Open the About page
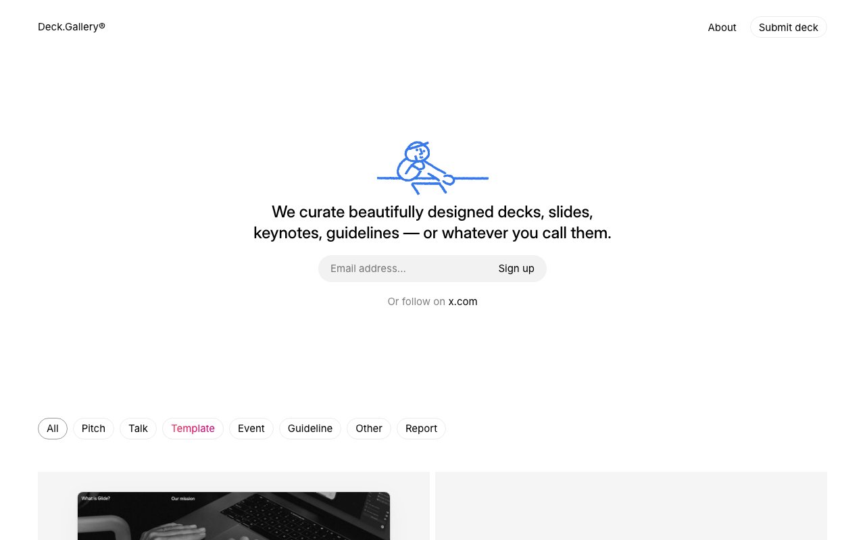The height and width of the screenshot is (540, 865). click(x=722, y=28)
